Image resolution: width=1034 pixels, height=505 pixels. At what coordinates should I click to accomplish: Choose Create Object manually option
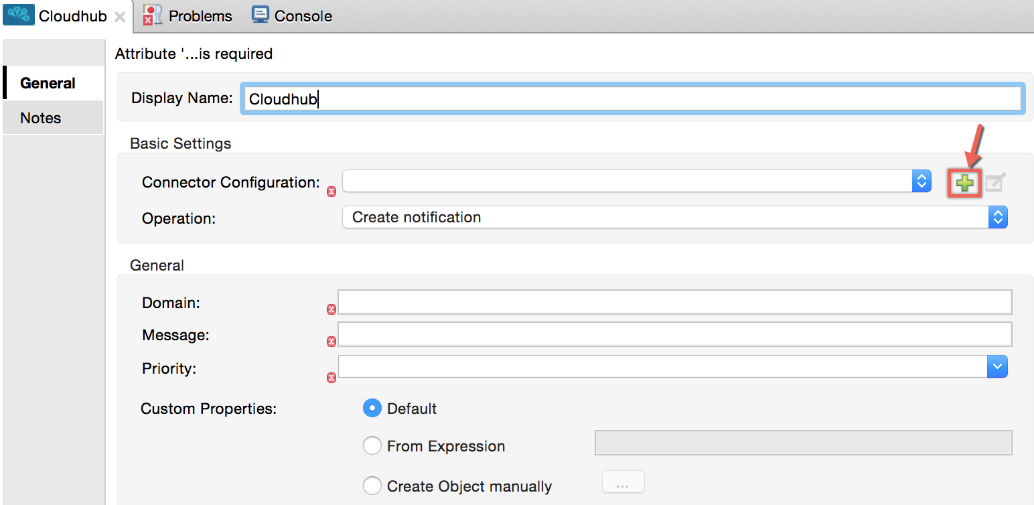pos(372,486)
